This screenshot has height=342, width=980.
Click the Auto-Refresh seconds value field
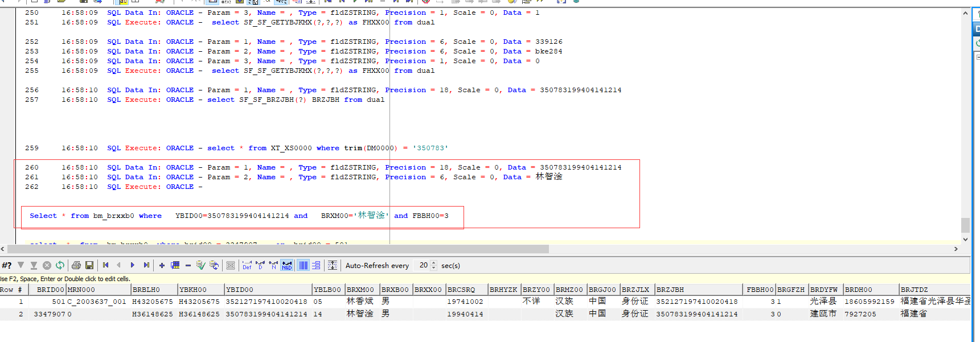[423, 265]
